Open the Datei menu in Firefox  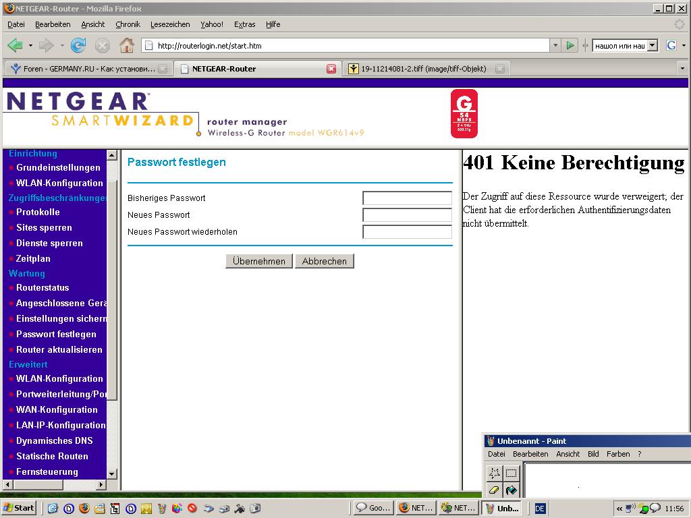16,25
